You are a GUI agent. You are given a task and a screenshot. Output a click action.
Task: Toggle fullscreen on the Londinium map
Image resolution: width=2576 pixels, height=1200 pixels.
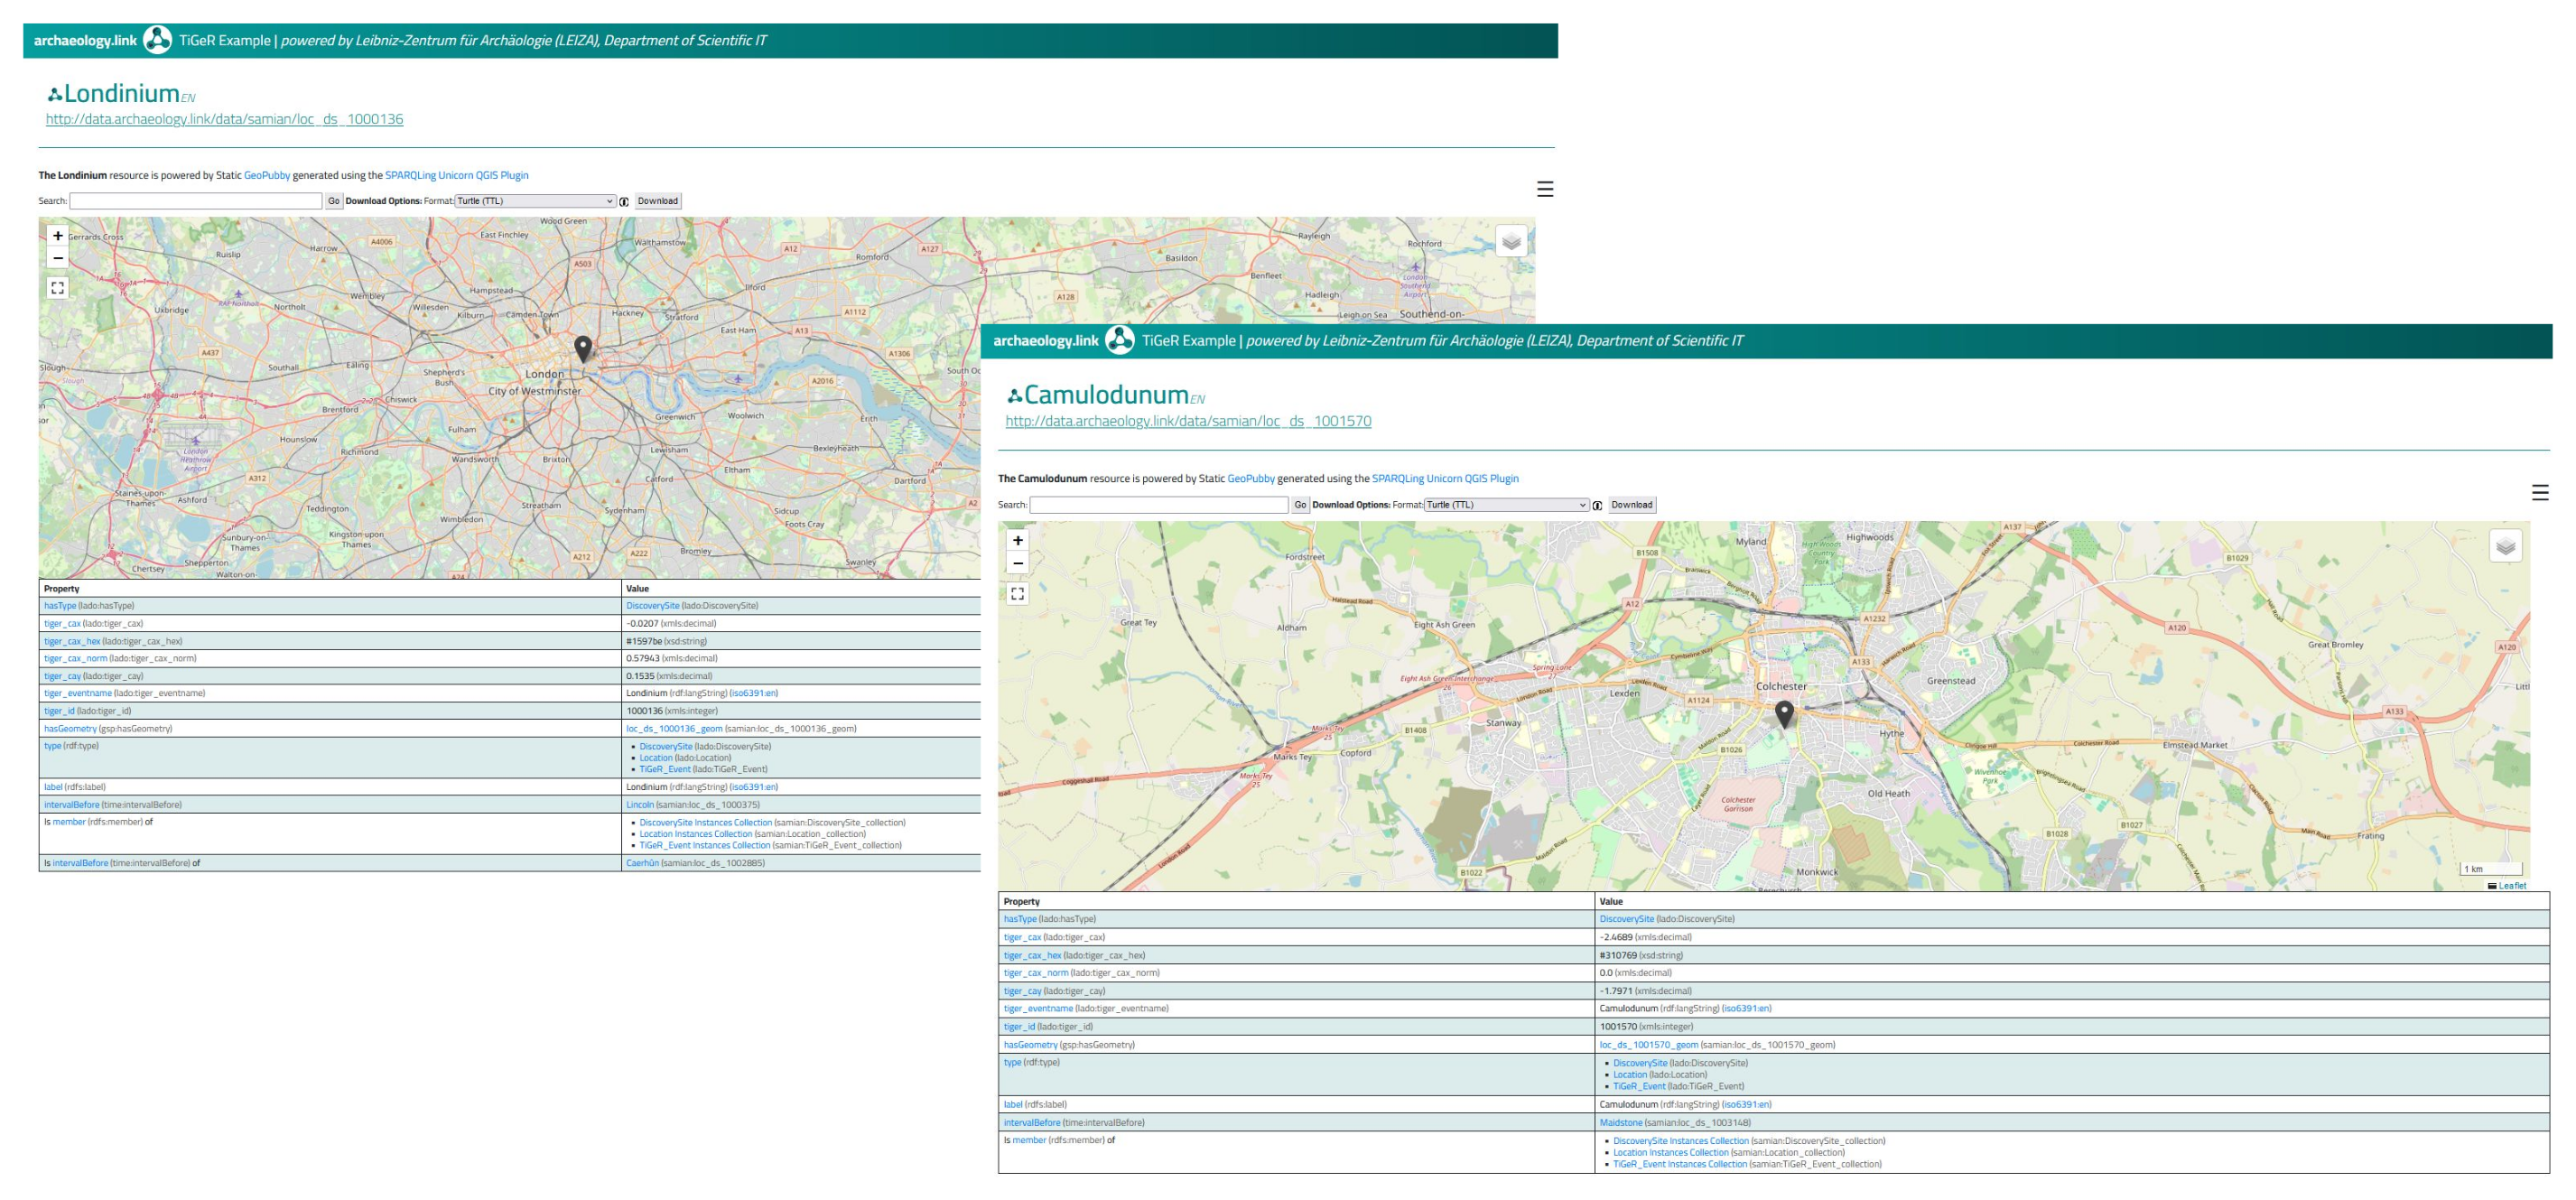[x=58, y=288]
